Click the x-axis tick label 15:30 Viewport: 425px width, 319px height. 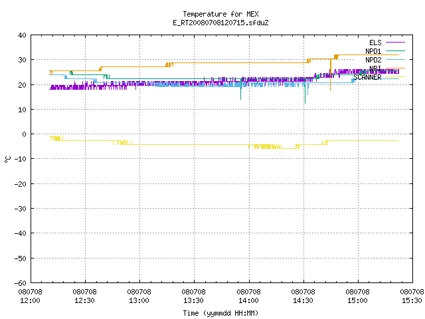[412, 300]
